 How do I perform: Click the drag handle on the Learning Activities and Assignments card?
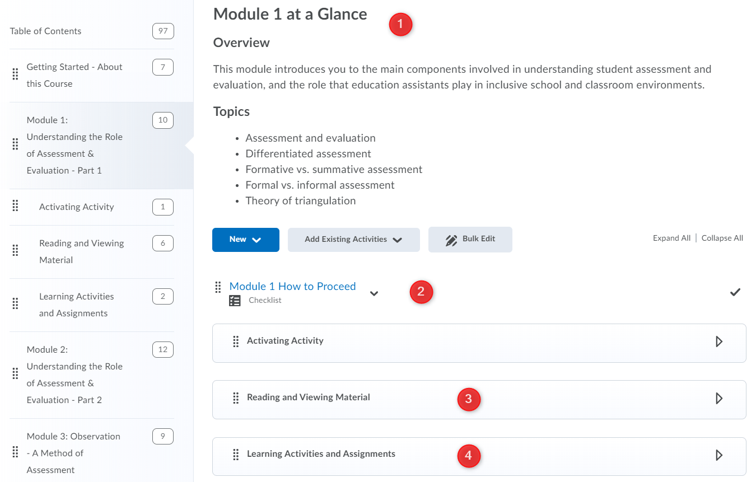236,455
